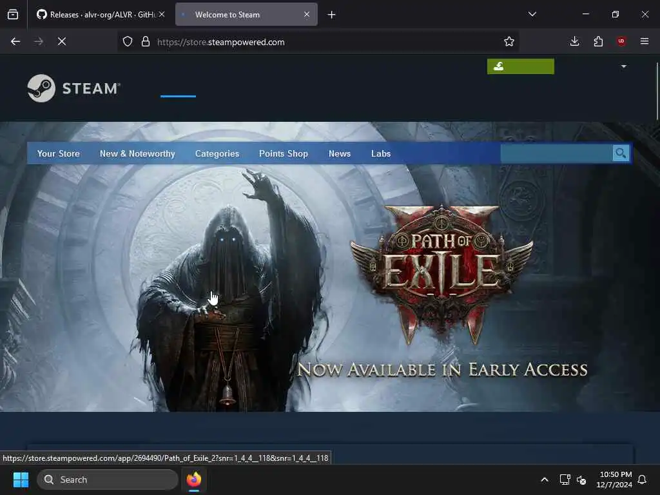Go forward with the arrow button

pos(38,41)
